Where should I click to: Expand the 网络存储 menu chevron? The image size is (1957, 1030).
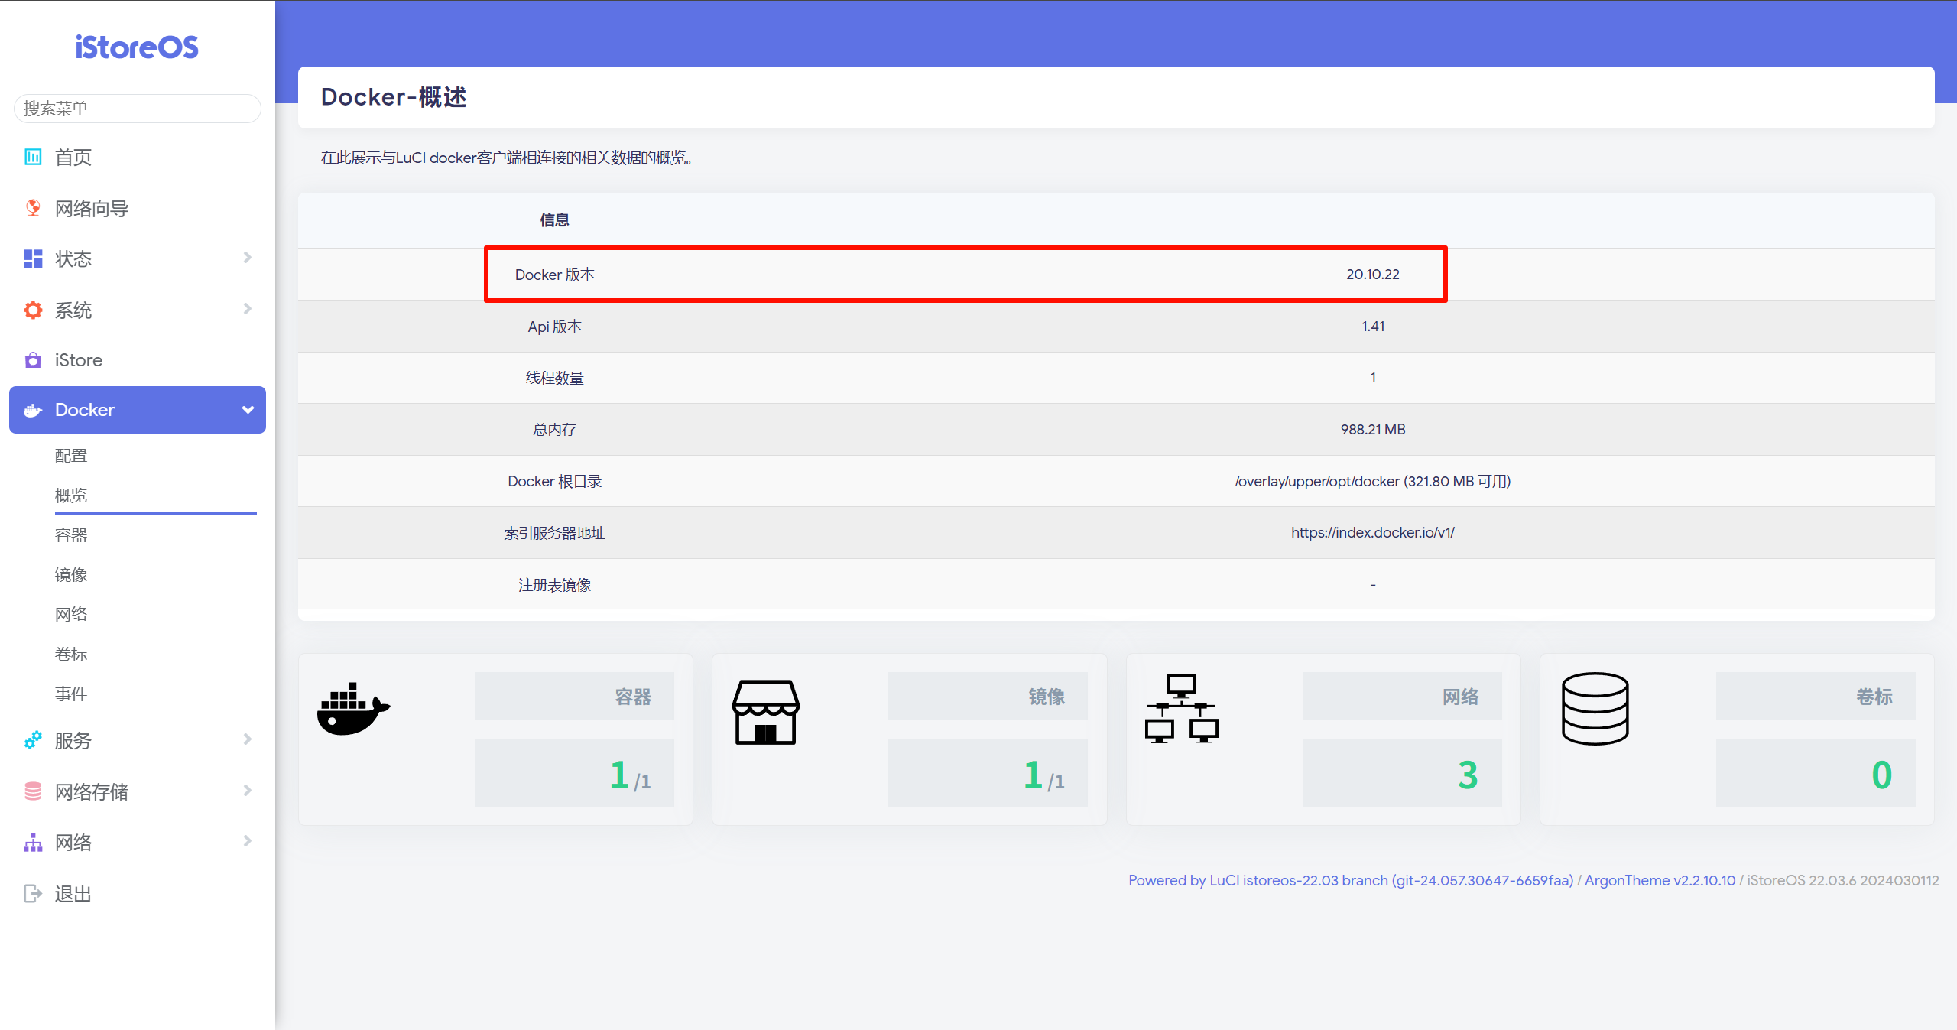pos(247,791)
